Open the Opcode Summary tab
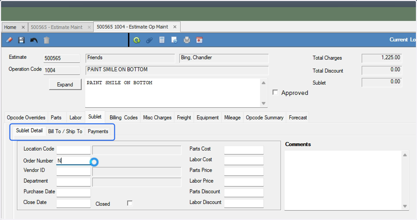The image size is (417, 220). click(265, 118)
